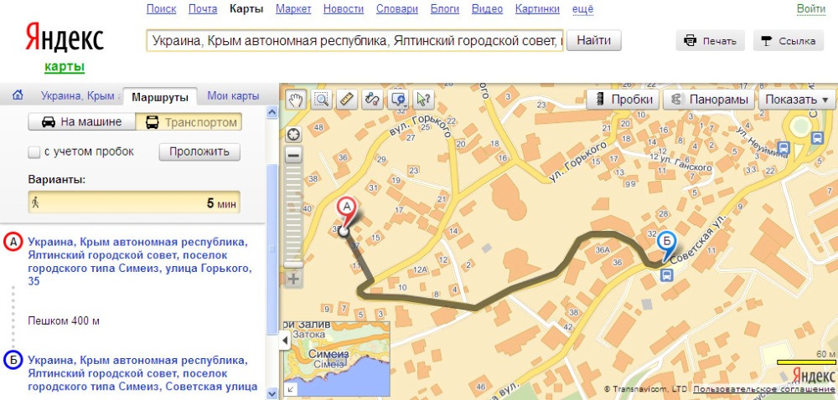Click red A circle in route list
The image size is (838, 400).
pyautogui.click(x=13, y=243)
